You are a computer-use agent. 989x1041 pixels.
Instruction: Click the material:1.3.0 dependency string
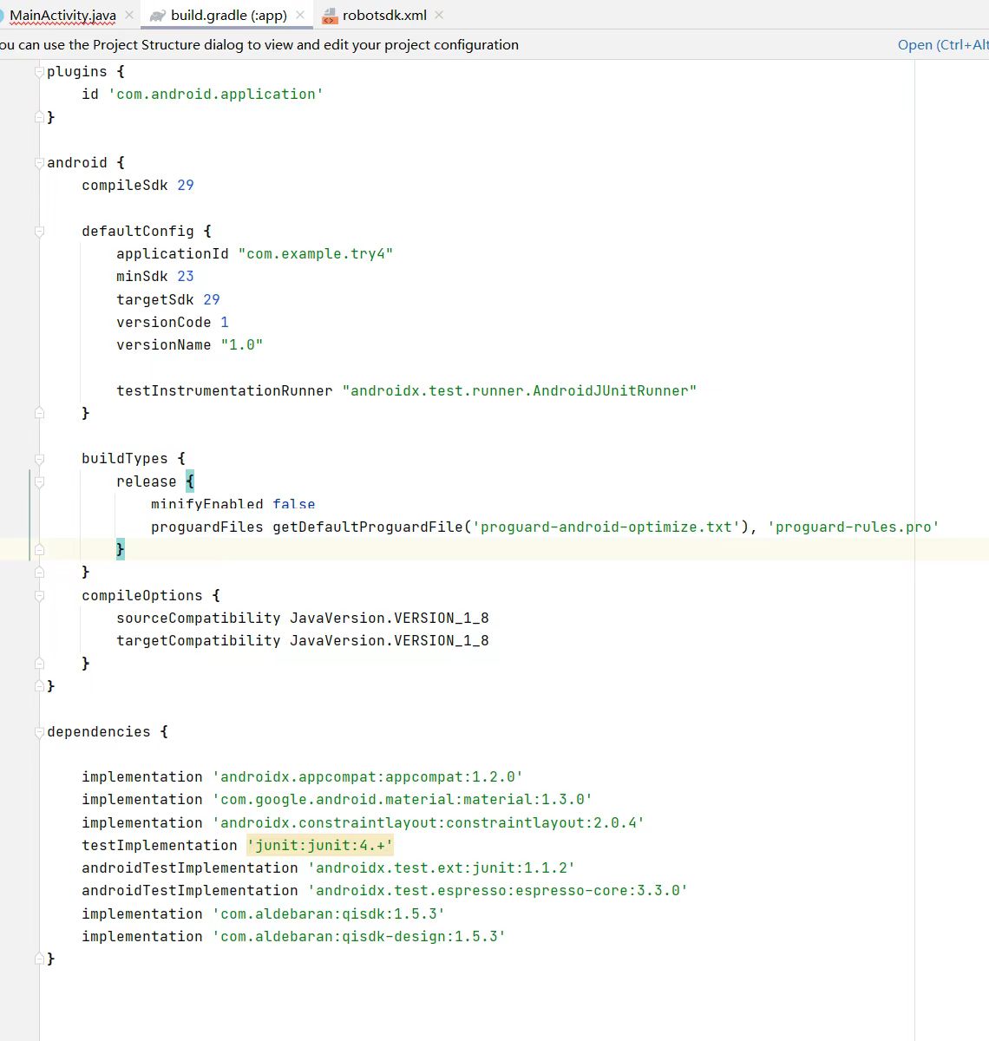coord(403,800)
